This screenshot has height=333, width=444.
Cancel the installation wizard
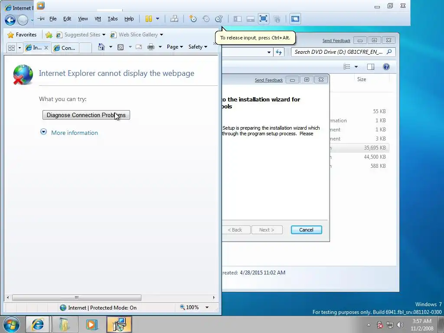coord(307,230)
